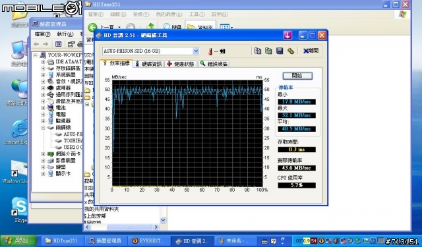Click the properties icon in Device Manager toolbar

tap(71, 44)
